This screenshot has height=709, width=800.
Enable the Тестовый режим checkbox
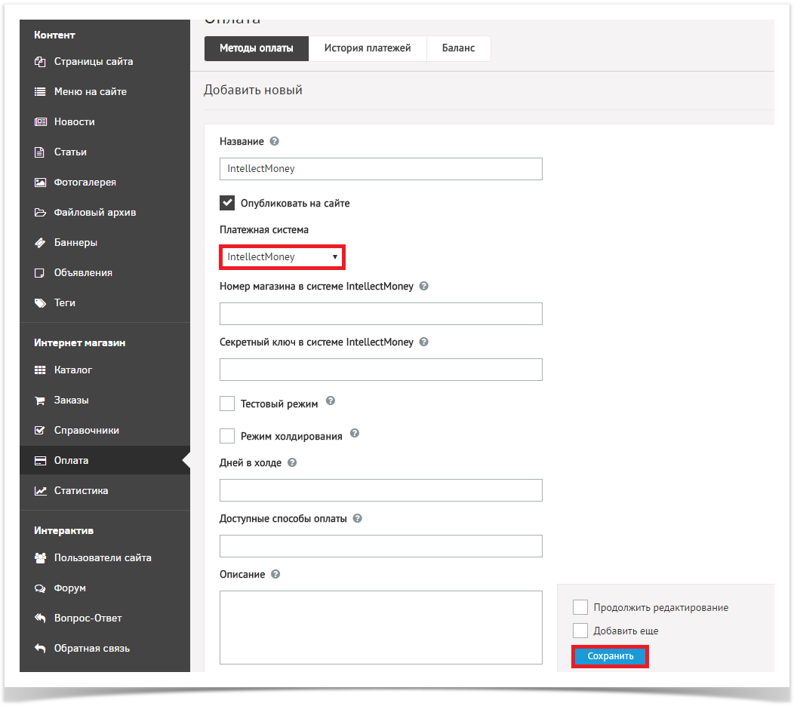[227, 404]
